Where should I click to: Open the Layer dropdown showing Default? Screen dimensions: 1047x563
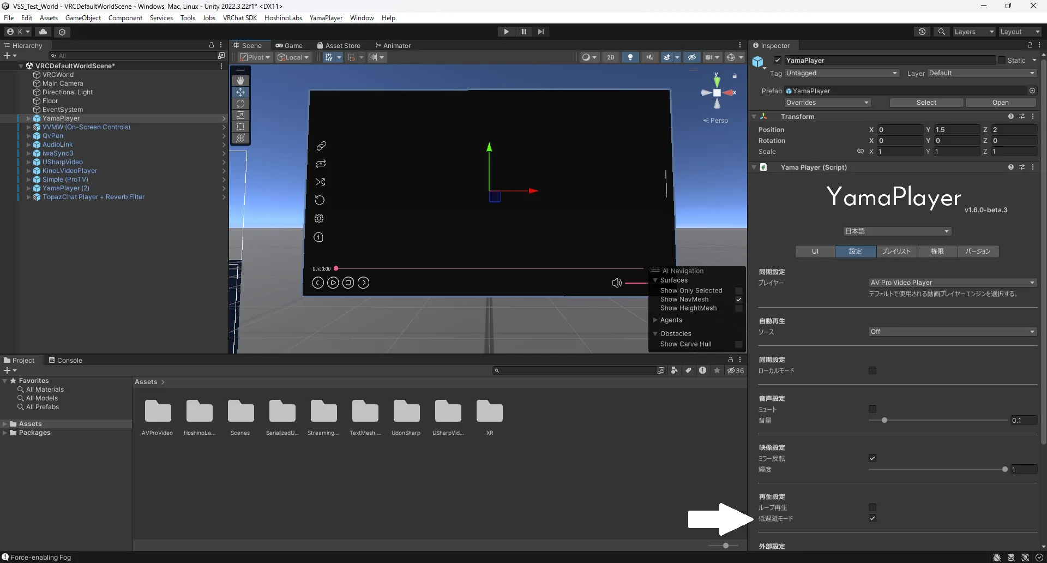point(982,73)
